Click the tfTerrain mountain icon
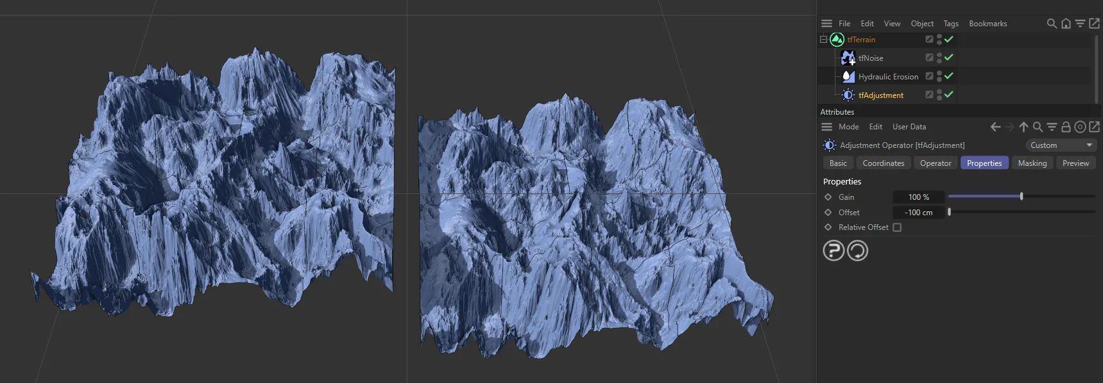This screenshot has width=1103, height=383. click(x=837, y=40)
